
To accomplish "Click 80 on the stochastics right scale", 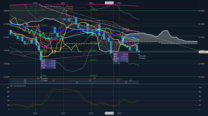I will point(200,92).
